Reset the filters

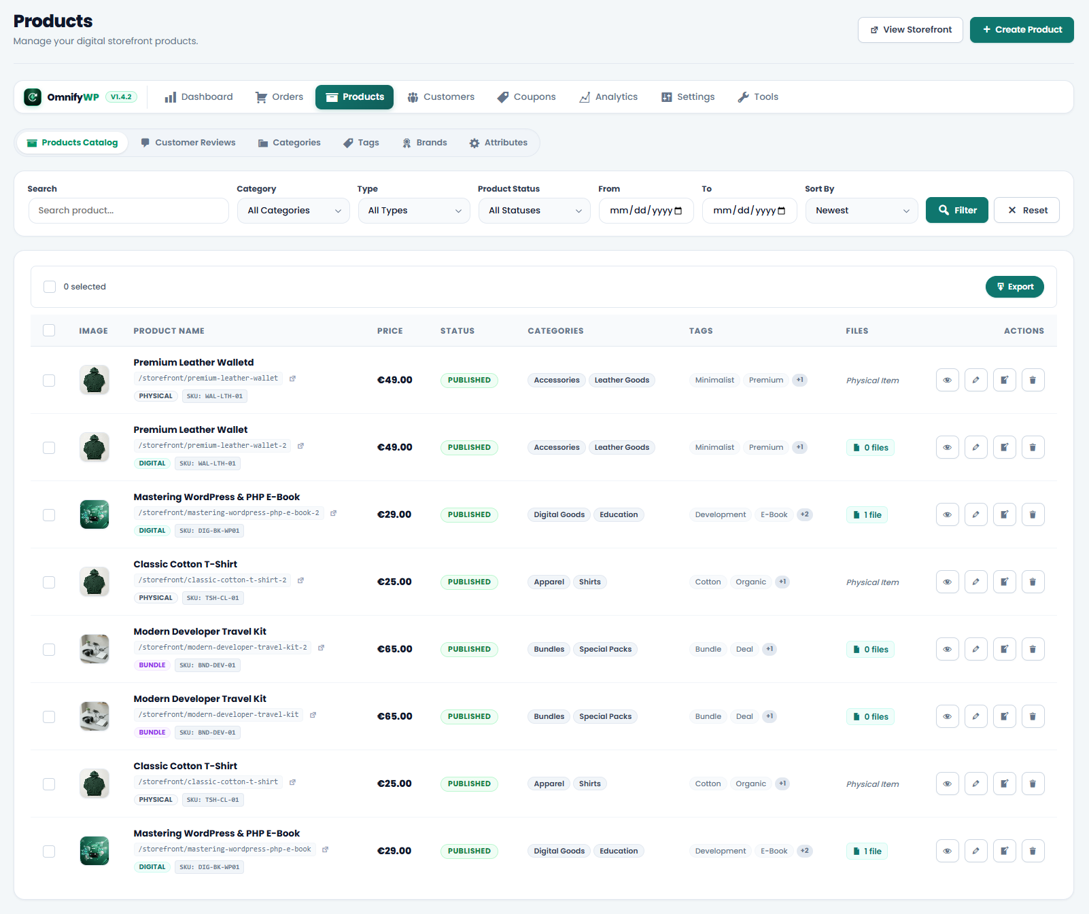pyautogui.click(x=1026, y=211)
